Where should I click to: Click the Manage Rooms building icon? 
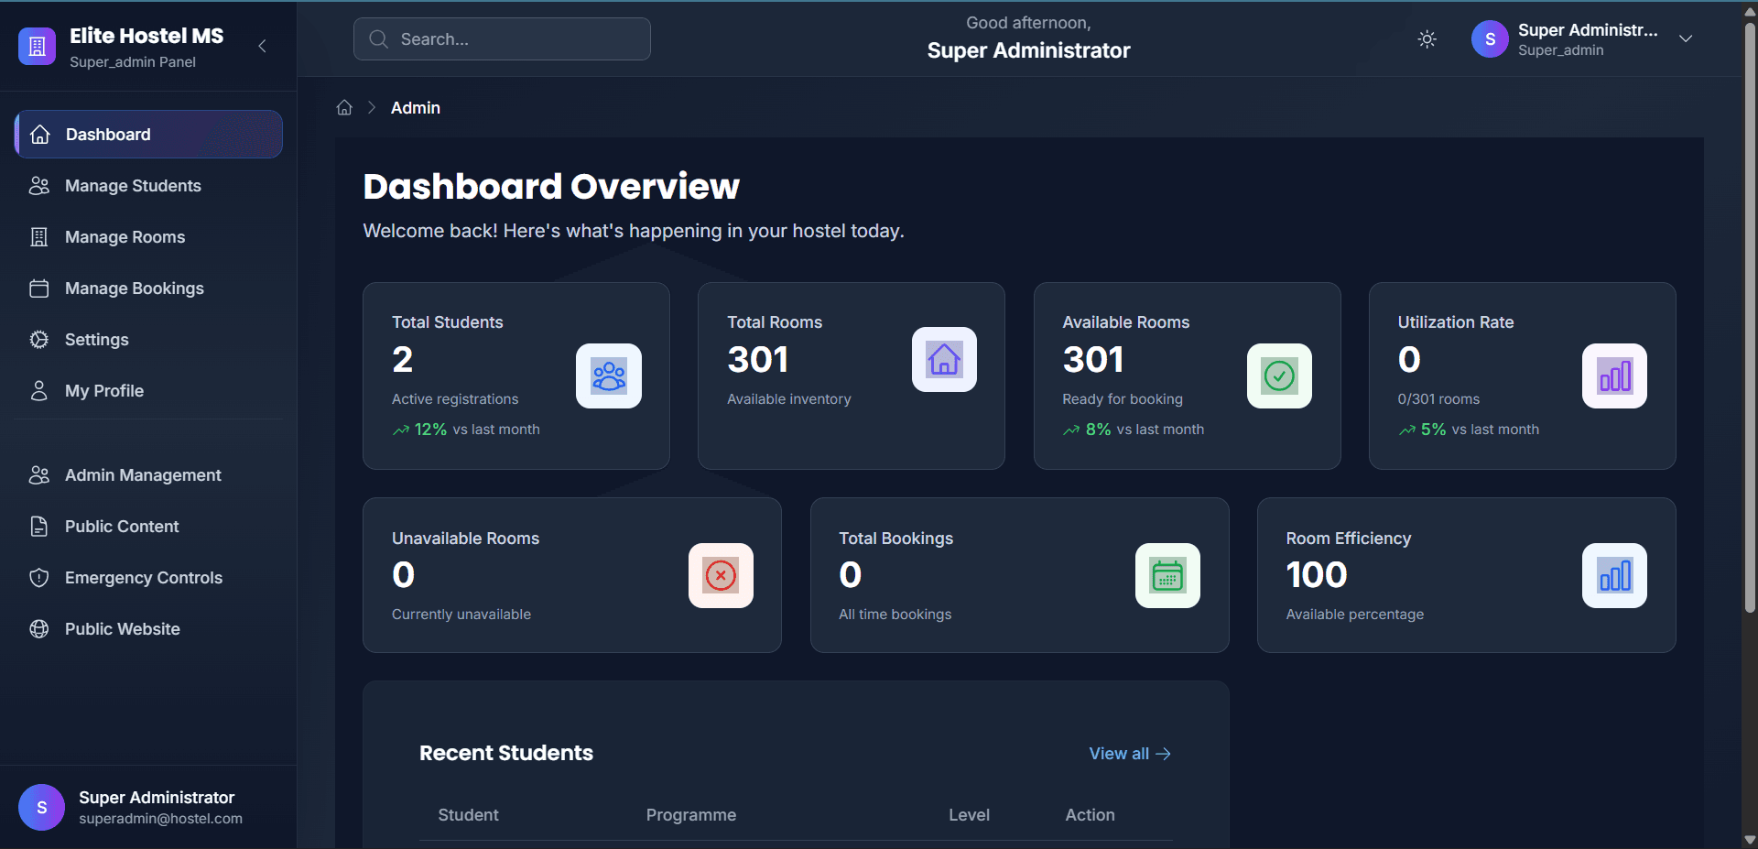coord(39,236)
